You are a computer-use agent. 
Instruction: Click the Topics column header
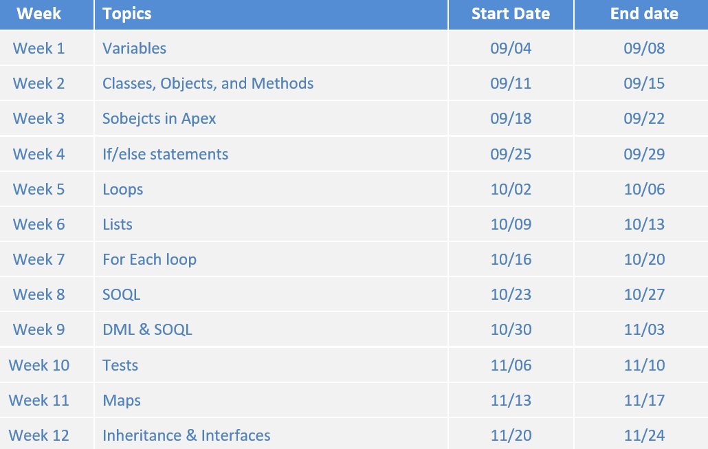click(x=127, y=14)
